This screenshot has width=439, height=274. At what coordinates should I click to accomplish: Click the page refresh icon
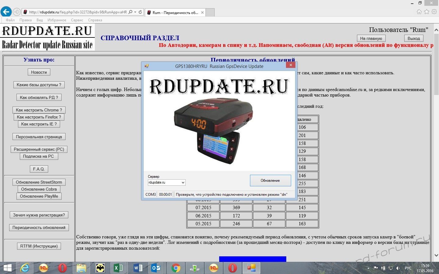(140, 12)
